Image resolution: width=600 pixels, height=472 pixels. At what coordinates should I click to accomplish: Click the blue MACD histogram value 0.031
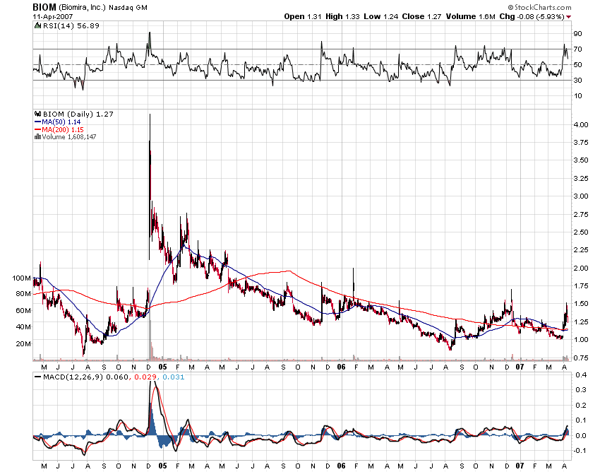[174, 377]
